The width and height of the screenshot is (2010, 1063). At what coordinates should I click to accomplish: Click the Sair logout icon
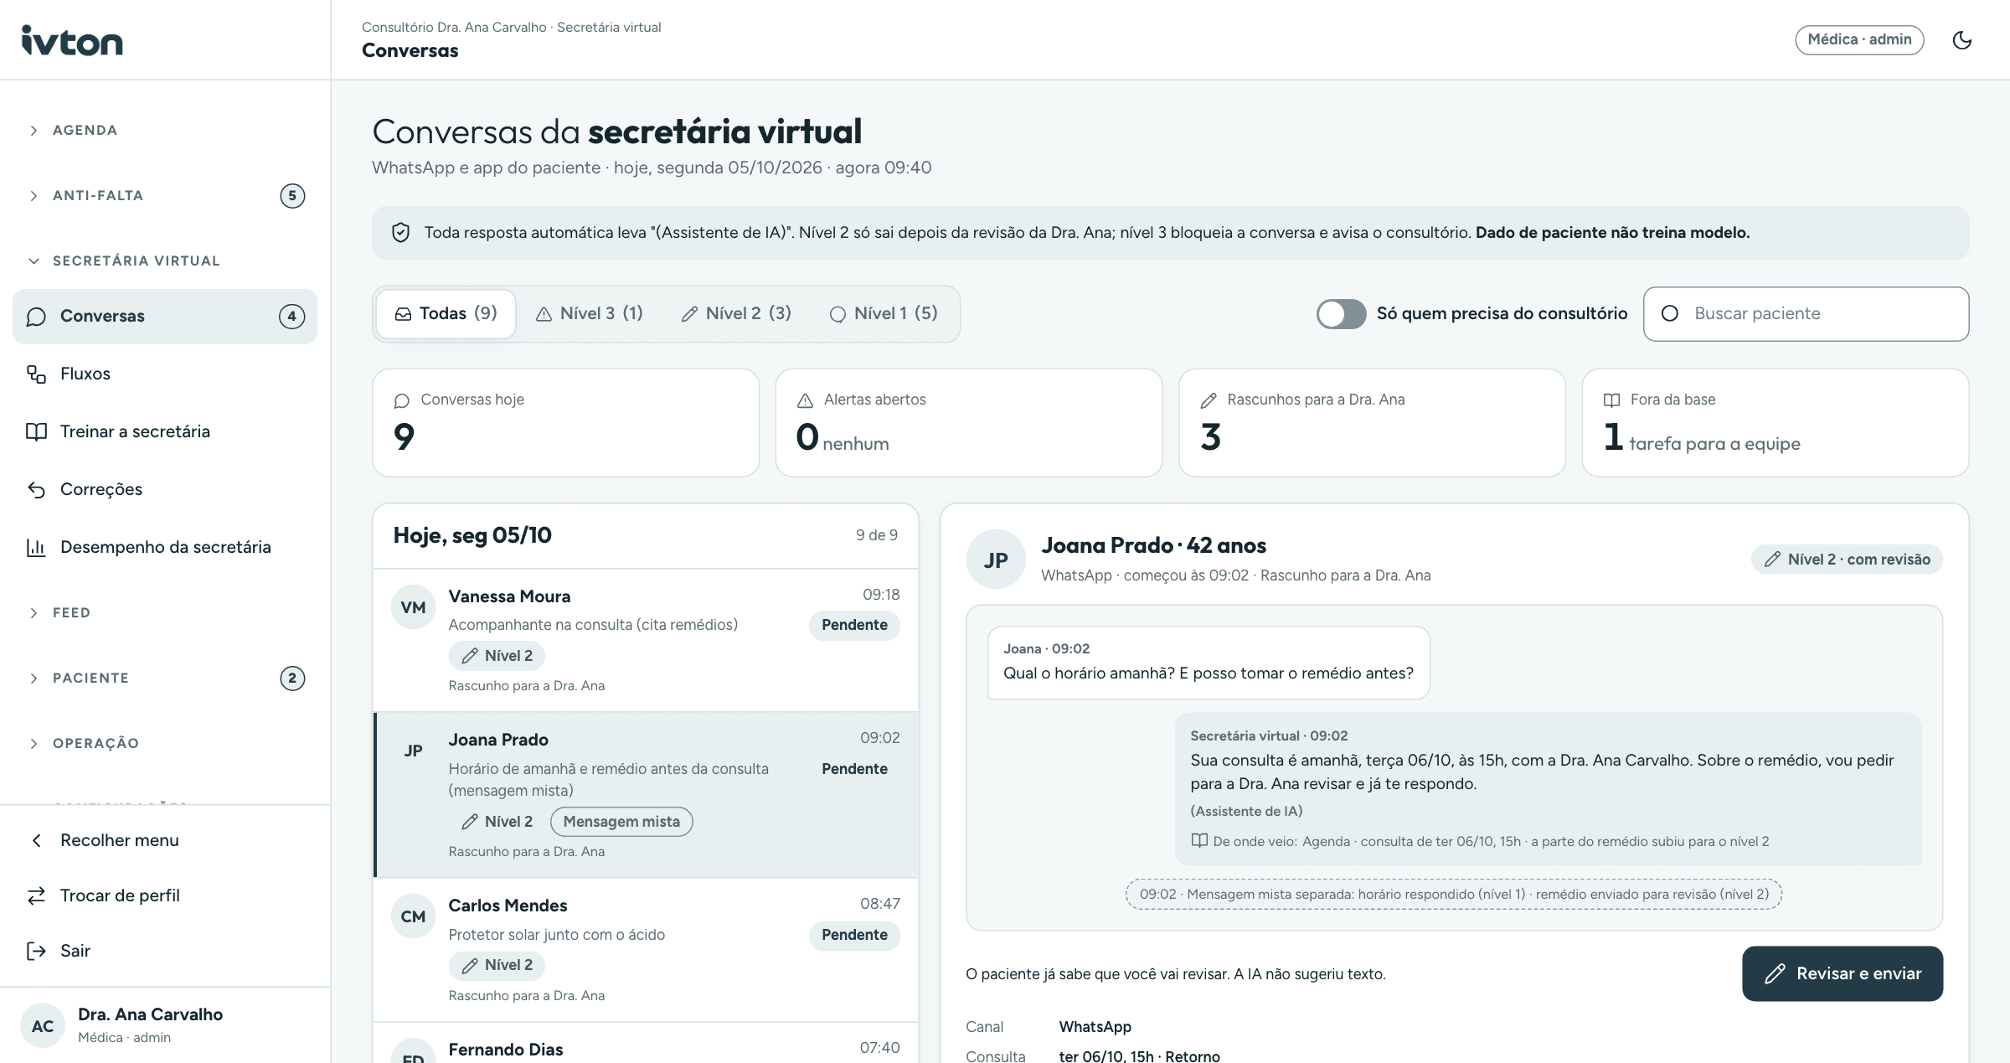click(x=36, y=951)
